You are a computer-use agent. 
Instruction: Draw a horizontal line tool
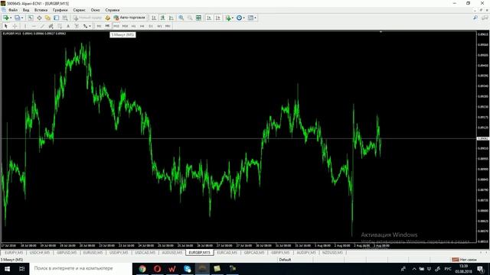pos(34,26)
